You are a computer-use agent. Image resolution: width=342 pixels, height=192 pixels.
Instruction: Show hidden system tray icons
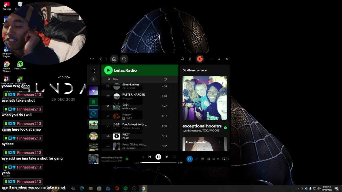[x=298, y=189]
